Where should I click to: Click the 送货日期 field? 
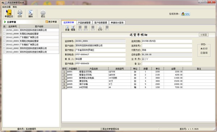click(x=167, y=41)
